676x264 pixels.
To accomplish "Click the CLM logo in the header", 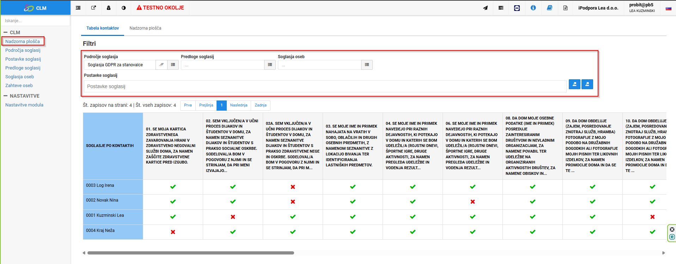I will 35,8.
